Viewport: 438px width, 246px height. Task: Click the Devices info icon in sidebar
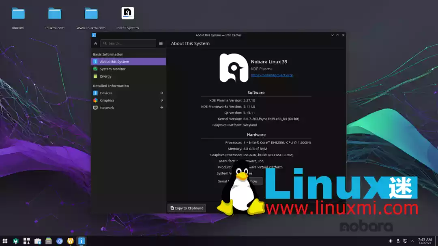pyautogui.click(x=96, y=93)
